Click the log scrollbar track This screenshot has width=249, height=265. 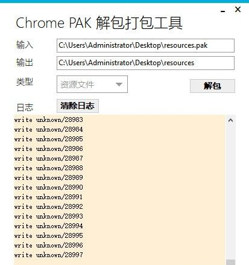tap(230, 191)
